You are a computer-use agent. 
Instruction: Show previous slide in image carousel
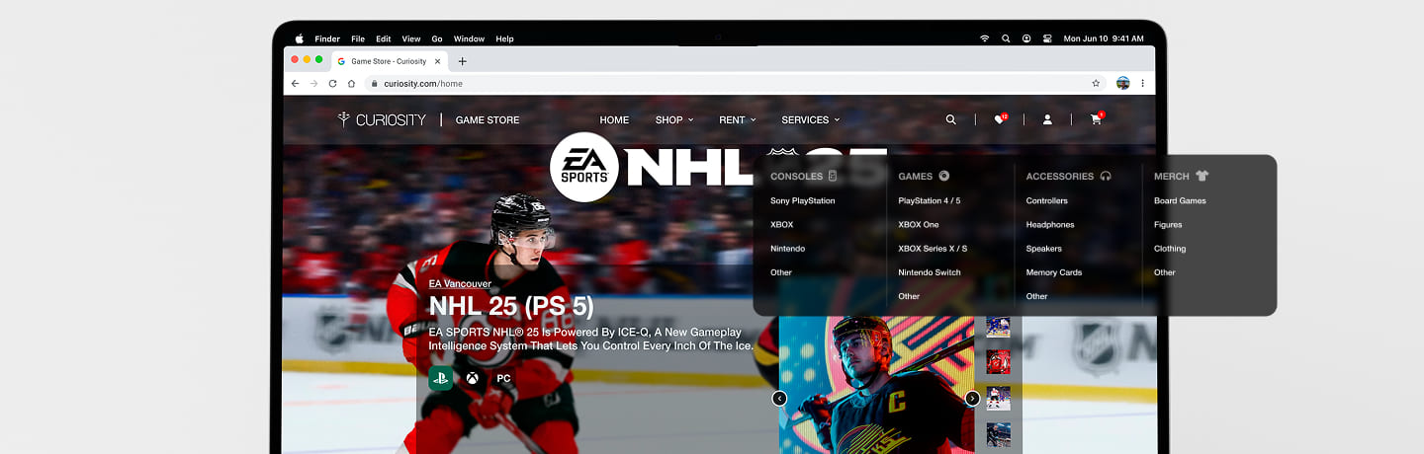coord(779,399)
